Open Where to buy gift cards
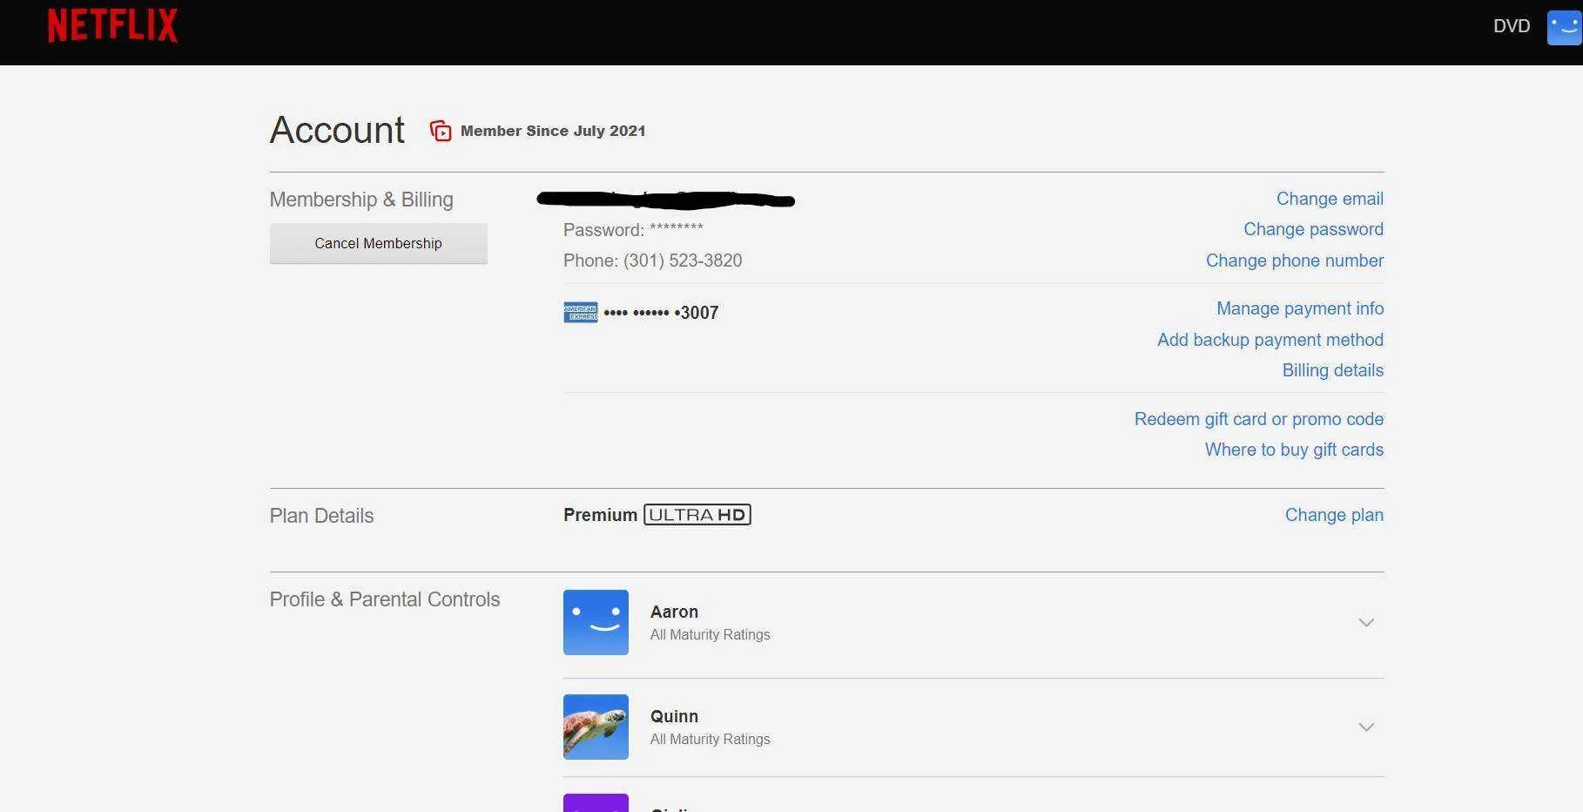Viewport: 1583px width, 812px height. pyautogui.click(x=1294, y=450)
